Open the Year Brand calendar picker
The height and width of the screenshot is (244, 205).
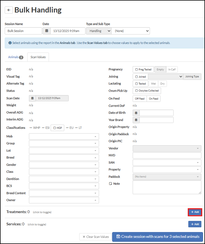tap(136, 120)
